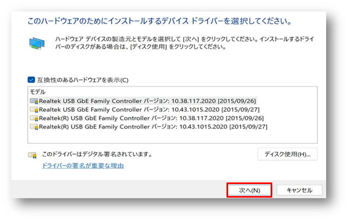The width and height of the screenshot is (349, 221).
Task: Click the network computers icon beside the instructions
Action: (36, 43)
